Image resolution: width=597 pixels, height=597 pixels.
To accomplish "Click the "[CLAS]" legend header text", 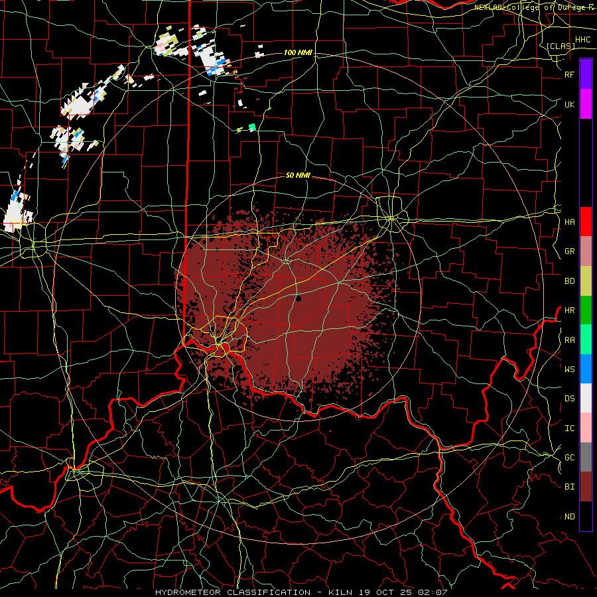I will click(561, 46).
